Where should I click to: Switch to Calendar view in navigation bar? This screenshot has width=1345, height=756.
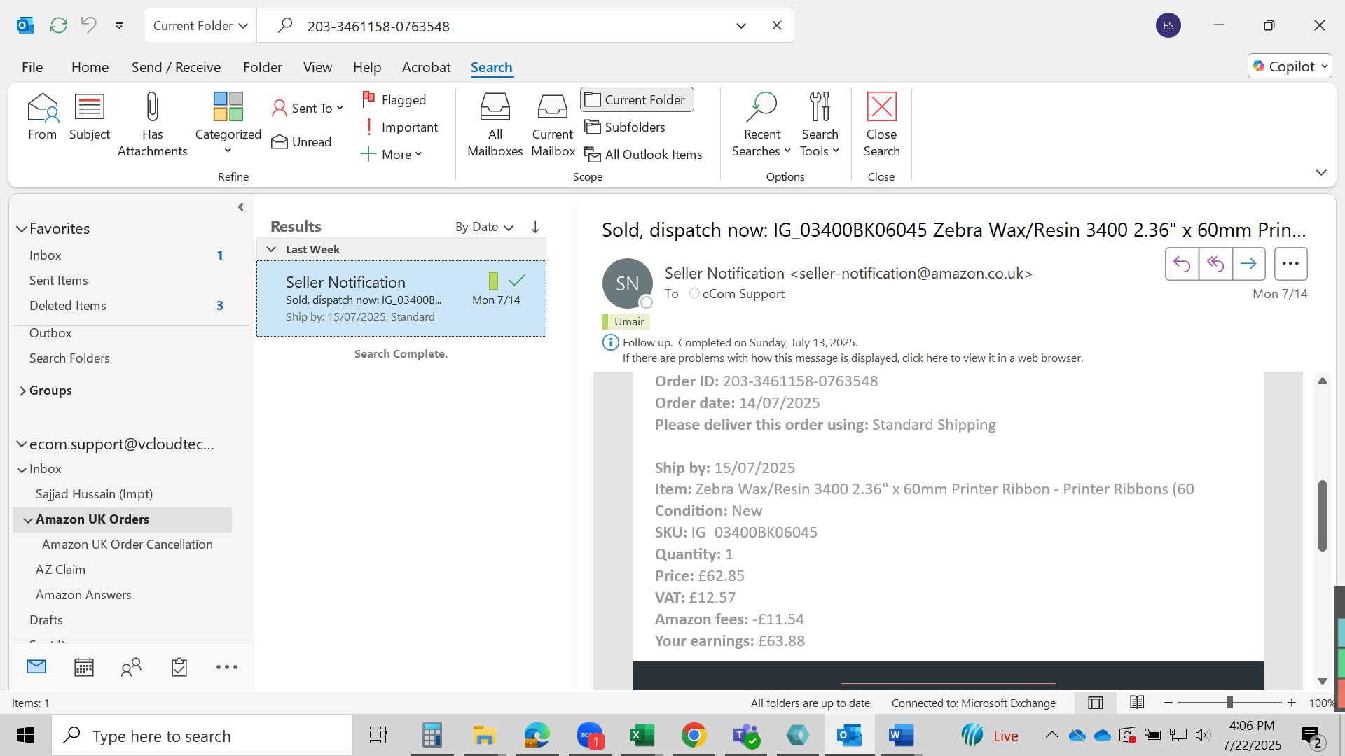[84, 667]
